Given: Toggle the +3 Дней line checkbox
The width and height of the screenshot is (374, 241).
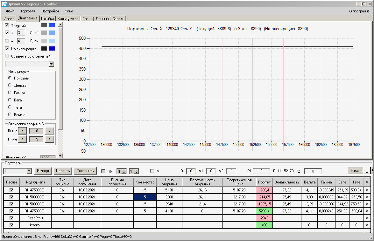Looking at the screenshot, I should point(7,32).
